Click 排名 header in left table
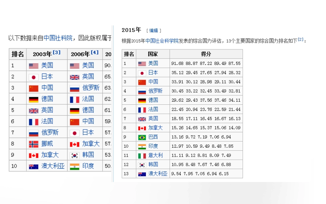The image size is (326, 204). 18,54
